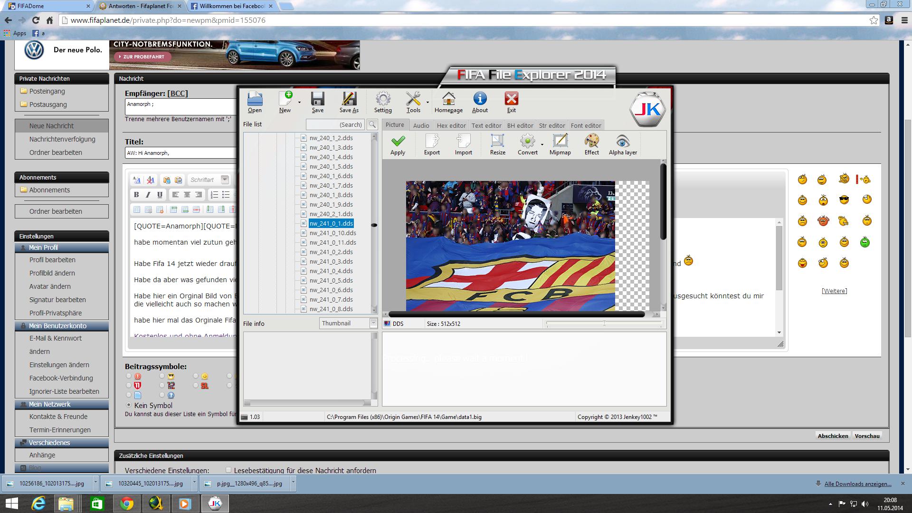This screenshot has height=513, width=912.
Task: Adjust the zoom slider beside the image size
Action: [x=604, y=323]
